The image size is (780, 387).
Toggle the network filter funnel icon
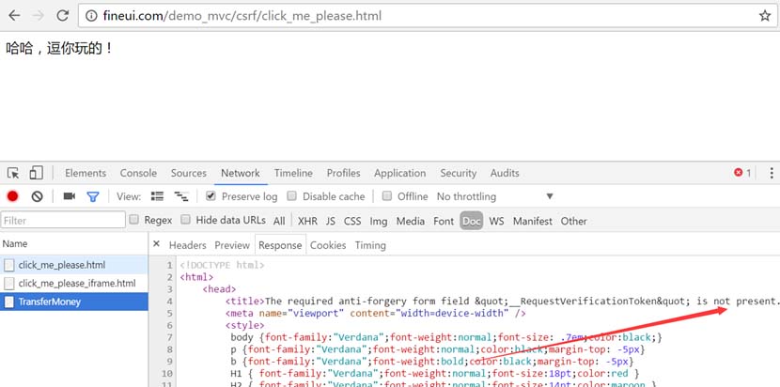93,196
